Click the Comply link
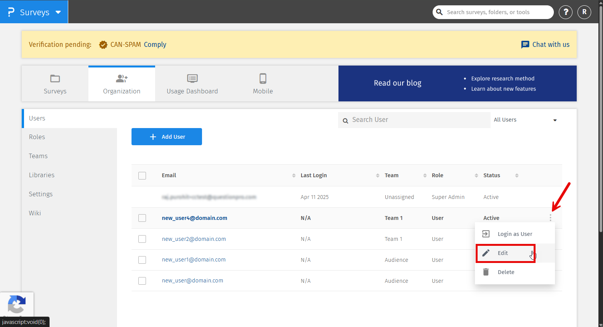The width and height of the screenshot is (603, 327). [x=155, y=45]
